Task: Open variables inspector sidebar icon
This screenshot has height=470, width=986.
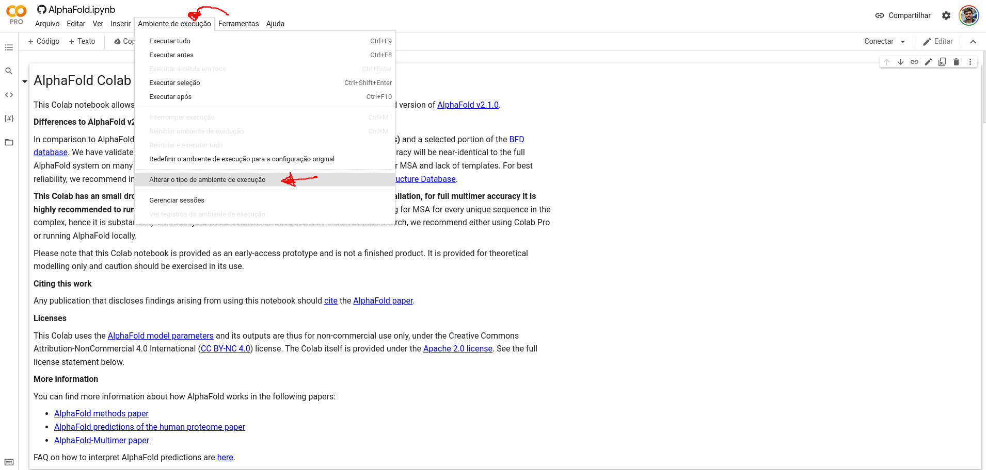Action: click(x=9, y=119)
